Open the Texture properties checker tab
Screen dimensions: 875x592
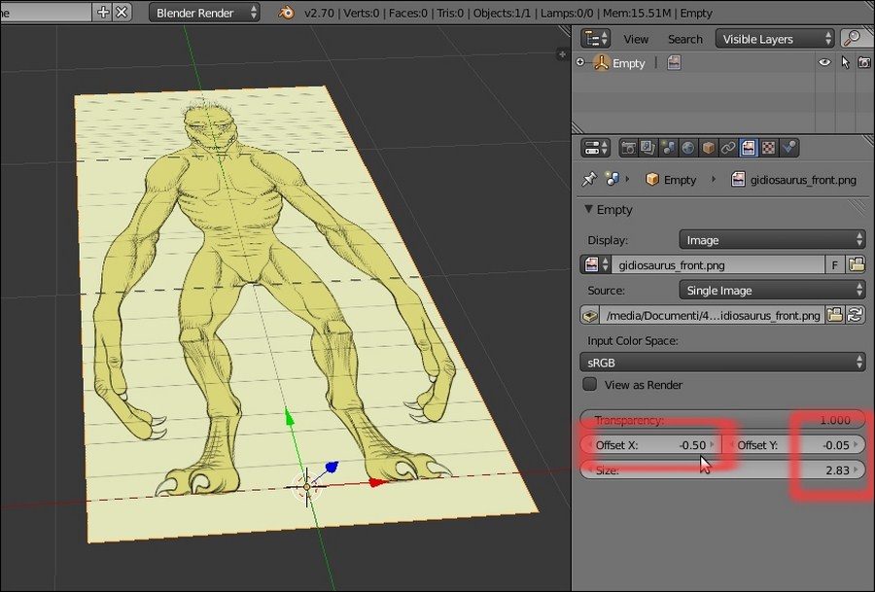(768, 148)
